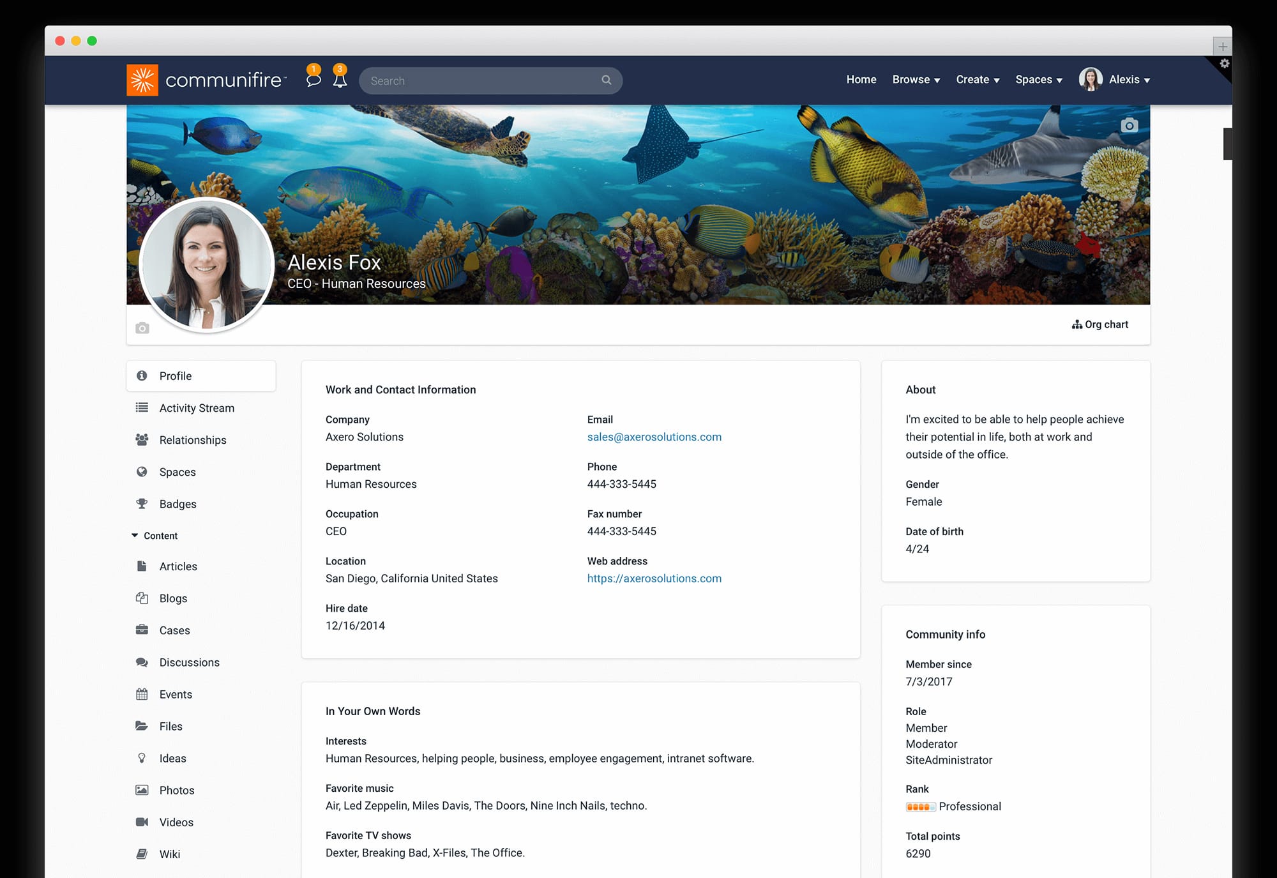Expand the Alexis account menu
Image resolution: width=1277 pixels, height=878 pixels.
[1128, 79]
